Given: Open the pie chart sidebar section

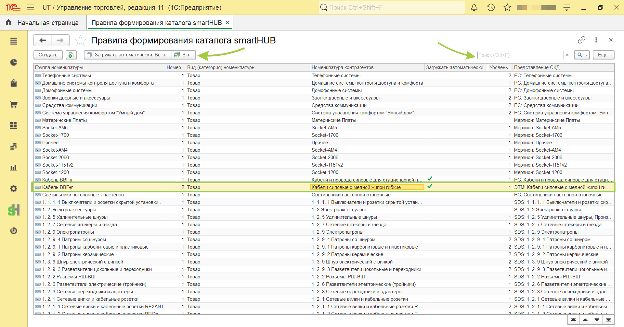Looking at the screenshot, I should tap(14, 62).
